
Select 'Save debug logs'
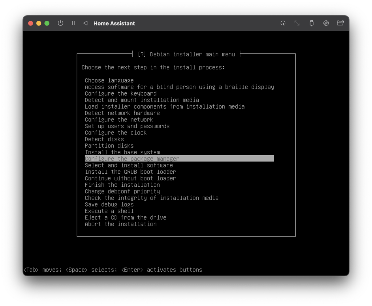click(x=109, y=204)
